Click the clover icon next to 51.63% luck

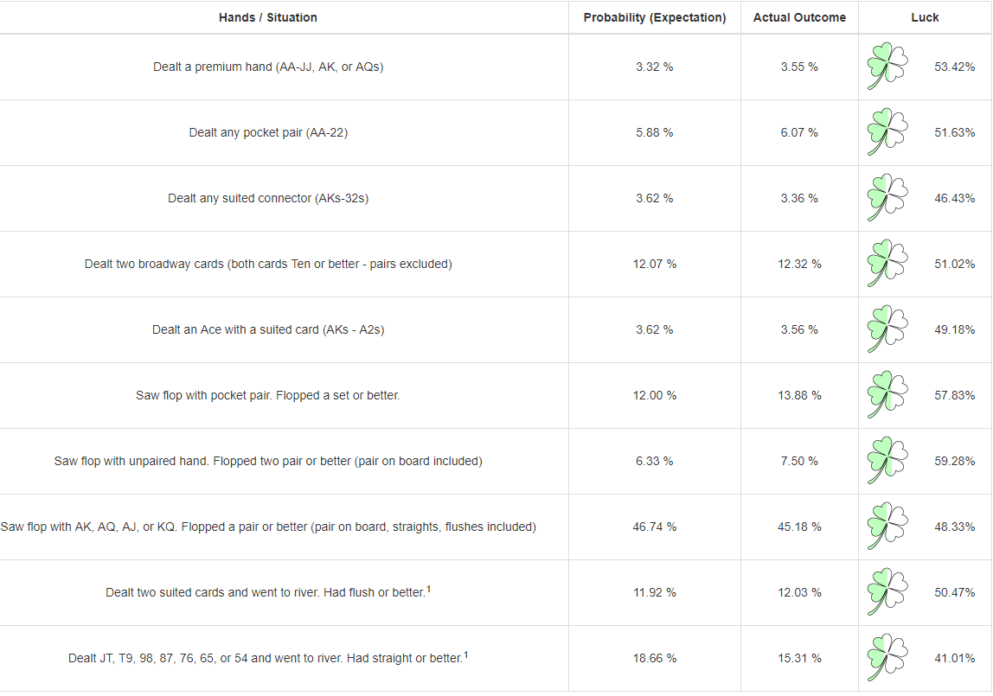click(887, 132)
